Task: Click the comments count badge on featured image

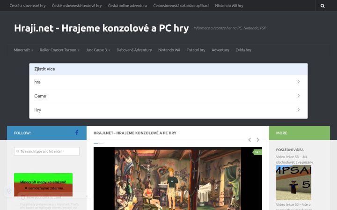Action: coord(258,152)
